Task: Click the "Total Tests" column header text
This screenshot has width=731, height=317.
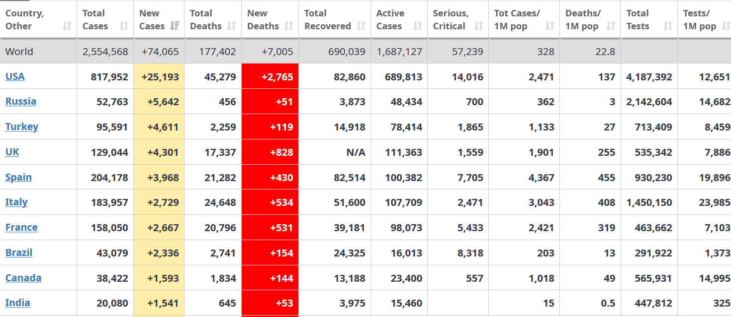Action: tap(638, 20)
